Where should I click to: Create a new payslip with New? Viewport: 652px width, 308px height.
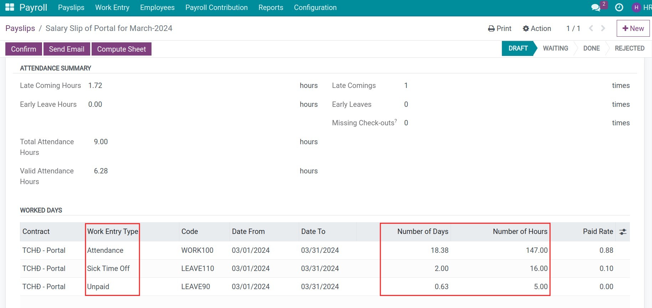tap(633, 28)
